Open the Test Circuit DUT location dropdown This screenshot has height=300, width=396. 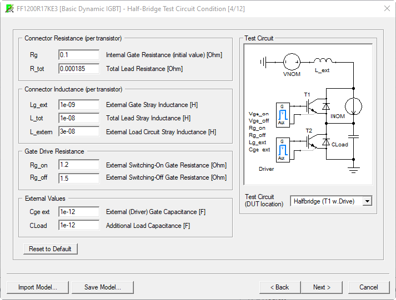click(367, 201)
